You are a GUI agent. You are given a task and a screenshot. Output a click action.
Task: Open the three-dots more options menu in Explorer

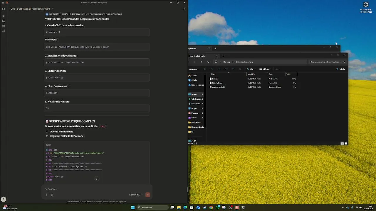click(277, 69)
